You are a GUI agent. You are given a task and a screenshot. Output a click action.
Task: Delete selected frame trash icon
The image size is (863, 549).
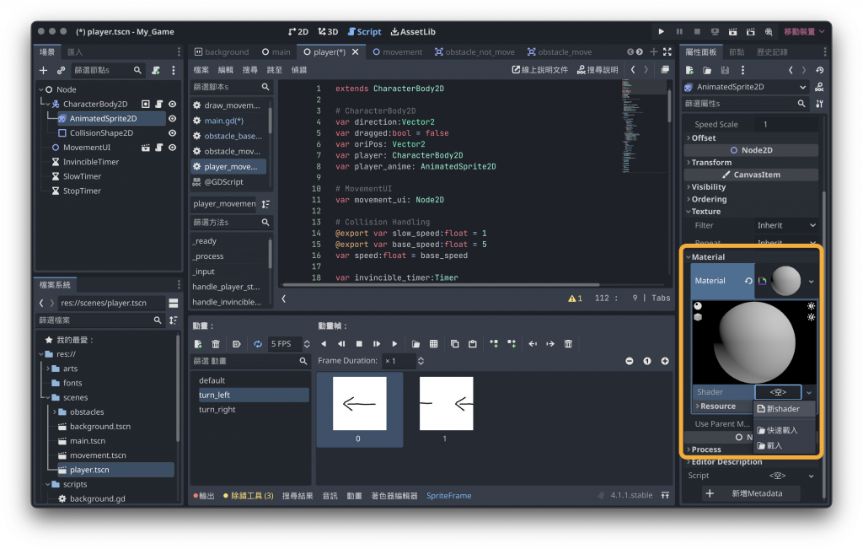[568, 343]
